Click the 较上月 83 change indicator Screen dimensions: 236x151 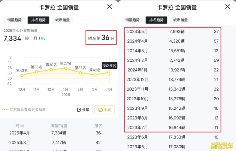coord(35,39)
